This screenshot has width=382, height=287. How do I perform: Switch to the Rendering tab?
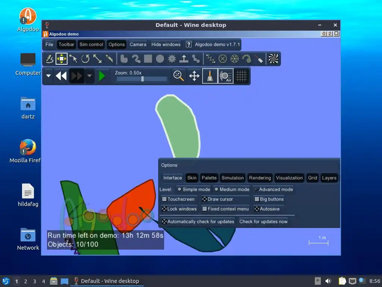[260, 178]
